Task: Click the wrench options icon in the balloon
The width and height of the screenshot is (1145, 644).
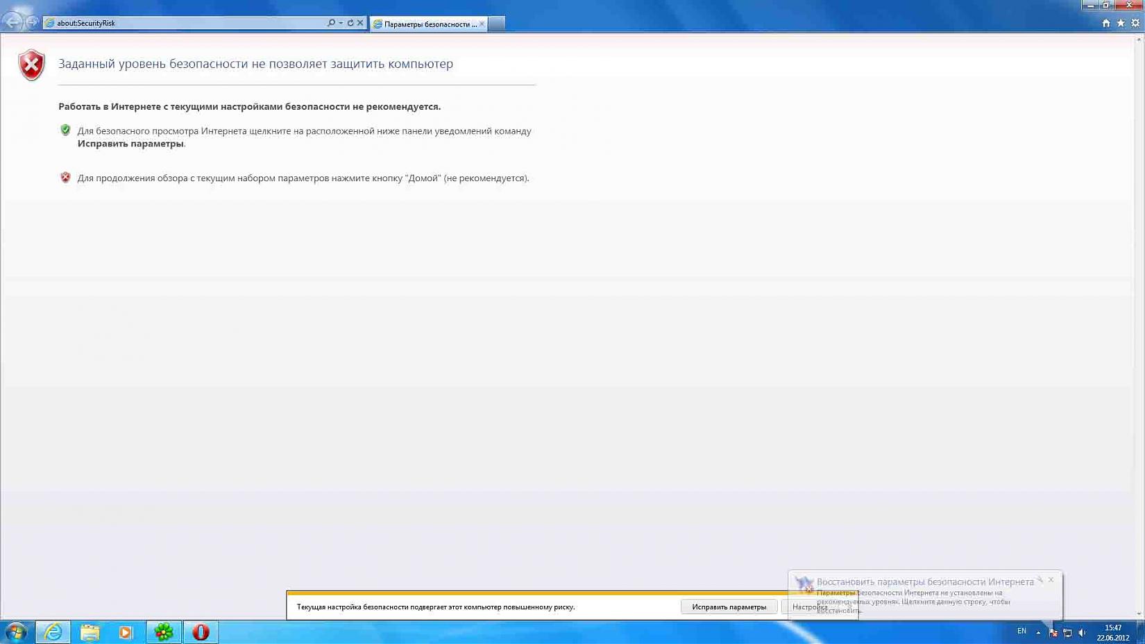Action: [1040, 579]
